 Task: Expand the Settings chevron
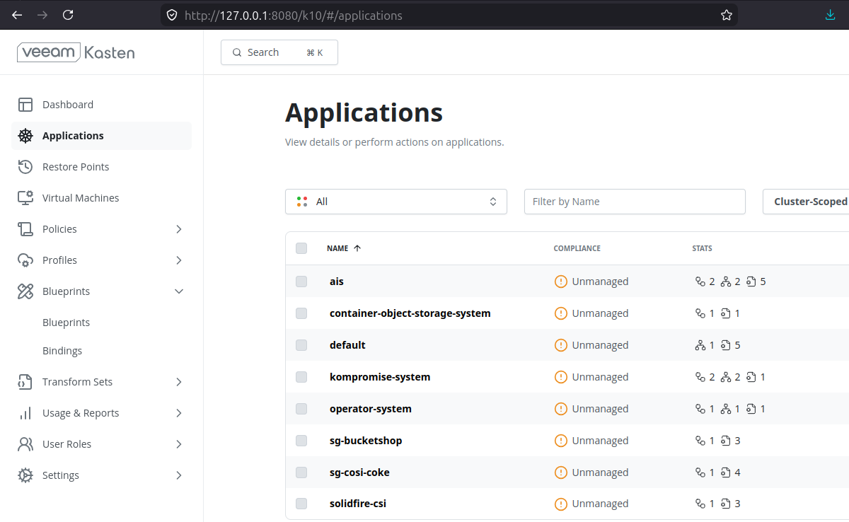tap(179, 475)
